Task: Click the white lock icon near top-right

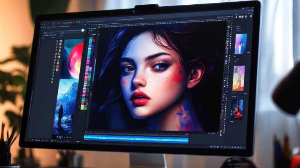Action: (x=236, y=17)
